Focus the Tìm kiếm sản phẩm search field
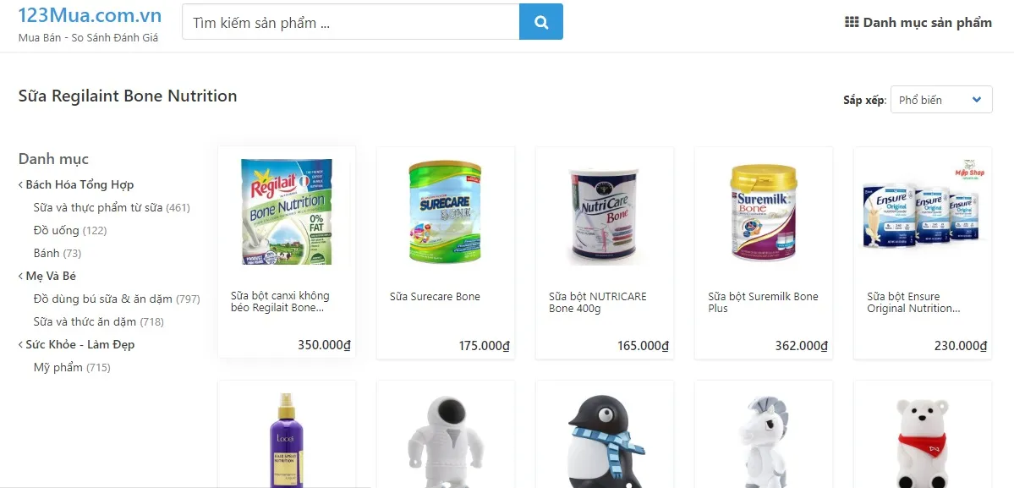This screenshot has width=1014, height=488. (x=350, y=22)
